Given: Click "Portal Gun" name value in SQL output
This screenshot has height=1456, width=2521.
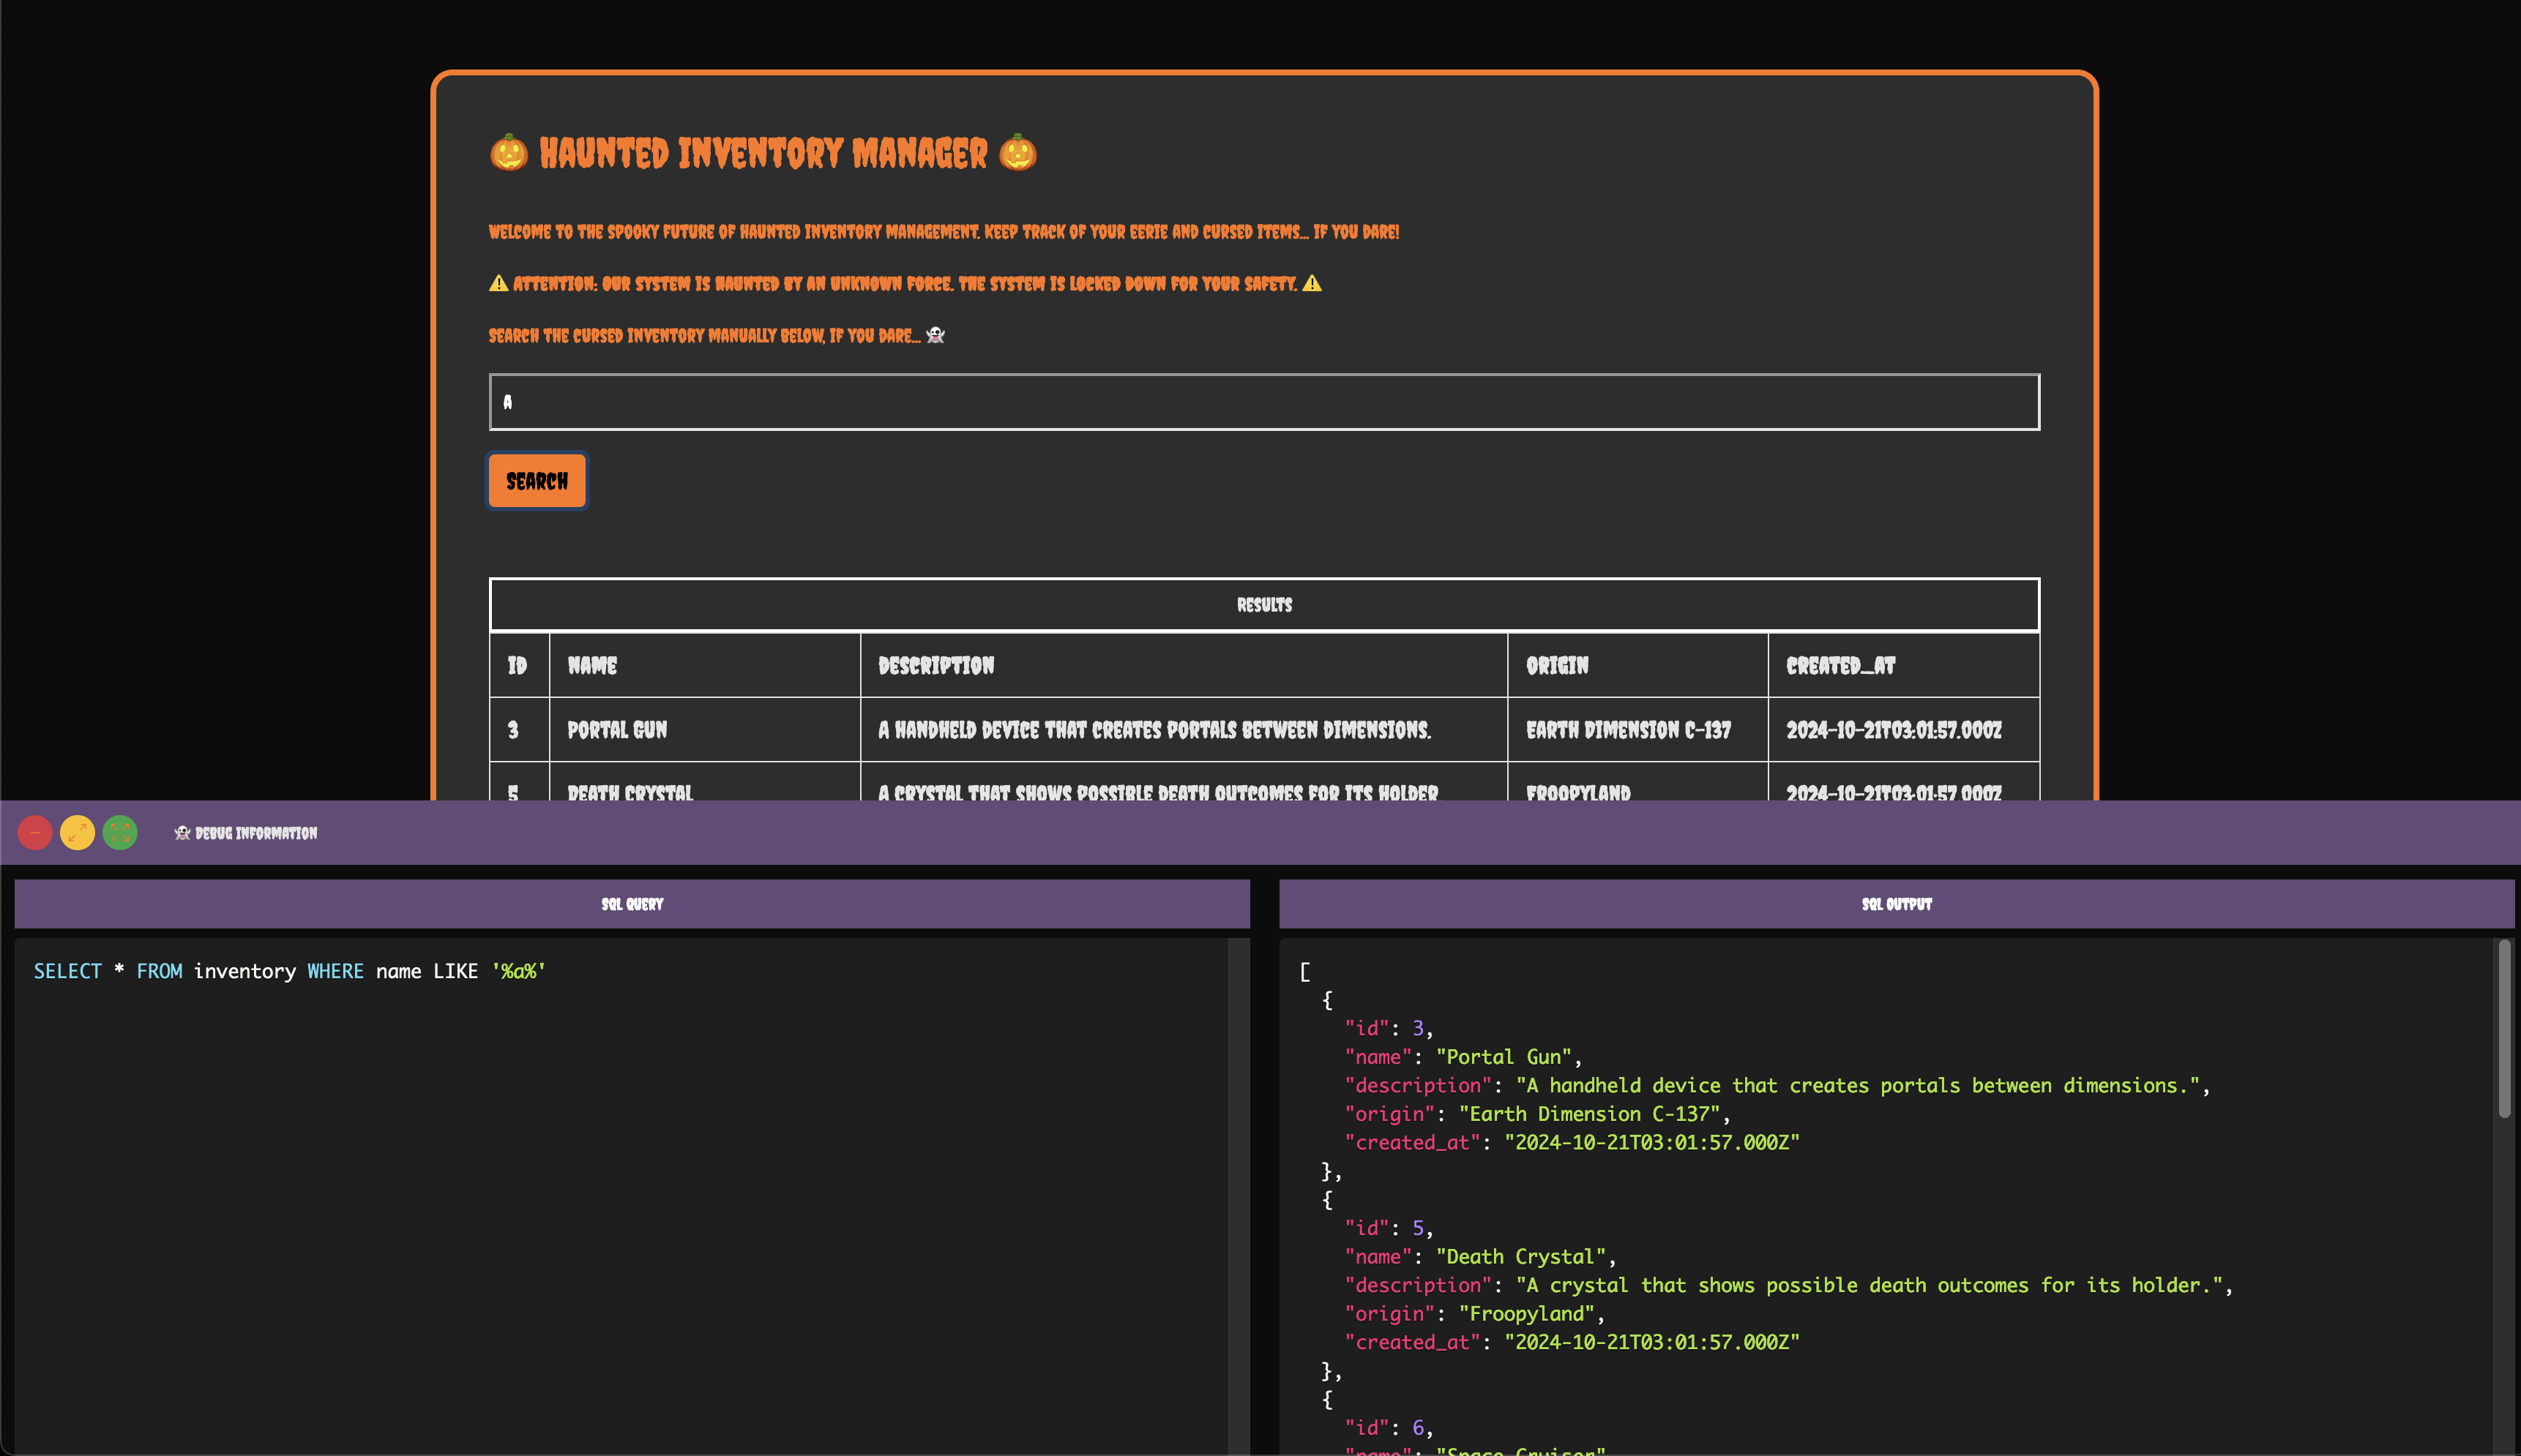Looking at the screenshot, I should coord(1504,1057).
